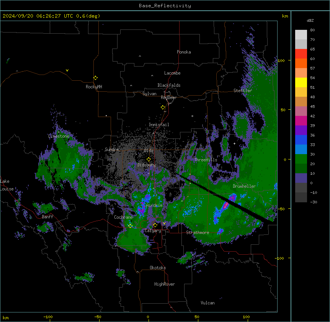This screenshot has height=322, width=330.
Task: Select the Okotoks city label
Action: [158, 268]
